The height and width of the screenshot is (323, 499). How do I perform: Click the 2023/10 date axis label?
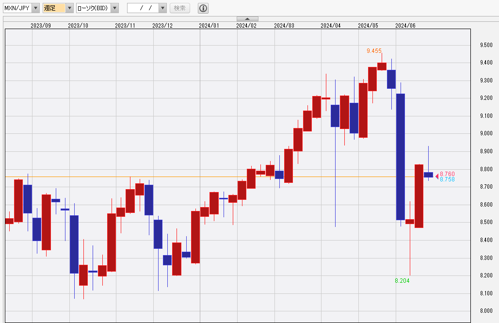click(x=78, y=25)
